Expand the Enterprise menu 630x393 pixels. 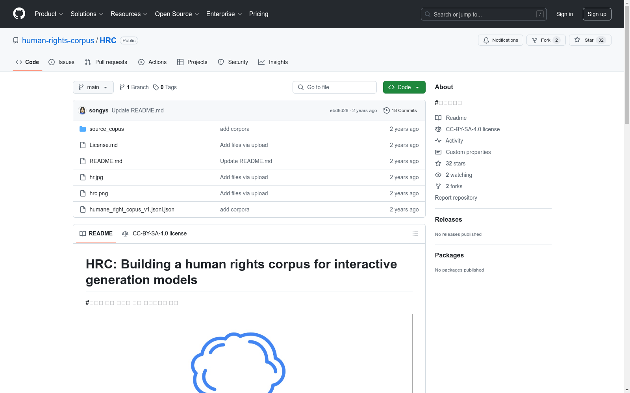click(224, 14)
